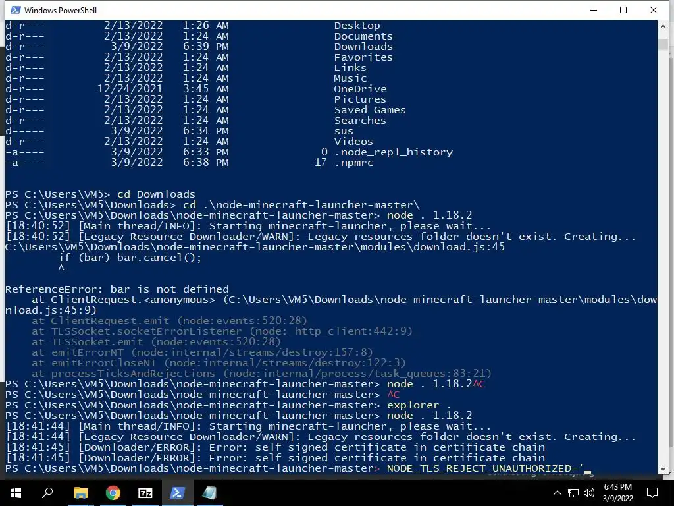
Task: Click the NODE_TLS_REJECT_UNAUTHORIZED command being typed
Action: click(485, 468)
